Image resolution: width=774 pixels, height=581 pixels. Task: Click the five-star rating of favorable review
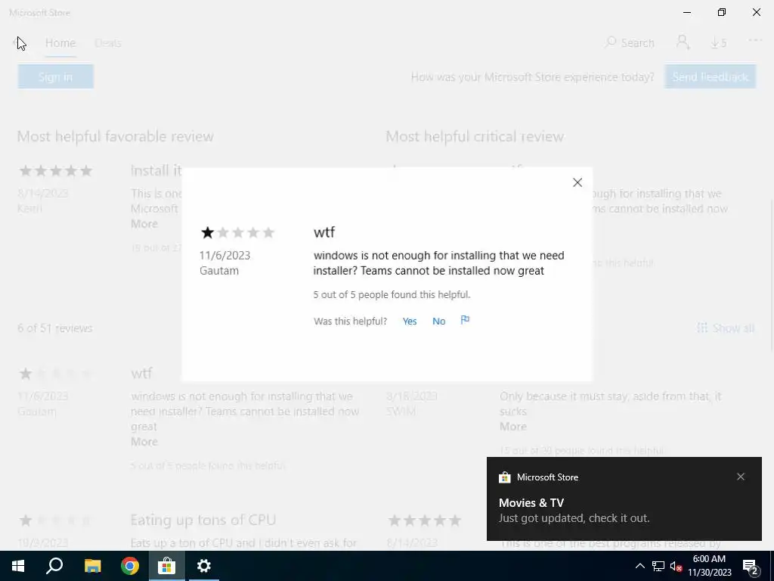(55, 171)
